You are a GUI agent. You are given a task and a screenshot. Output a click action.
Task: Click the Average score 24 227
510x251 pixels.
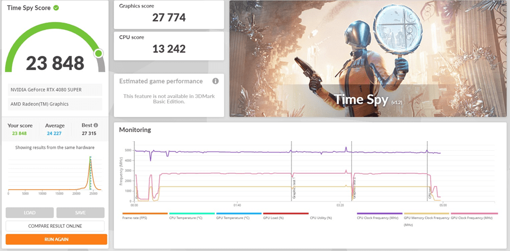[54, 133]
